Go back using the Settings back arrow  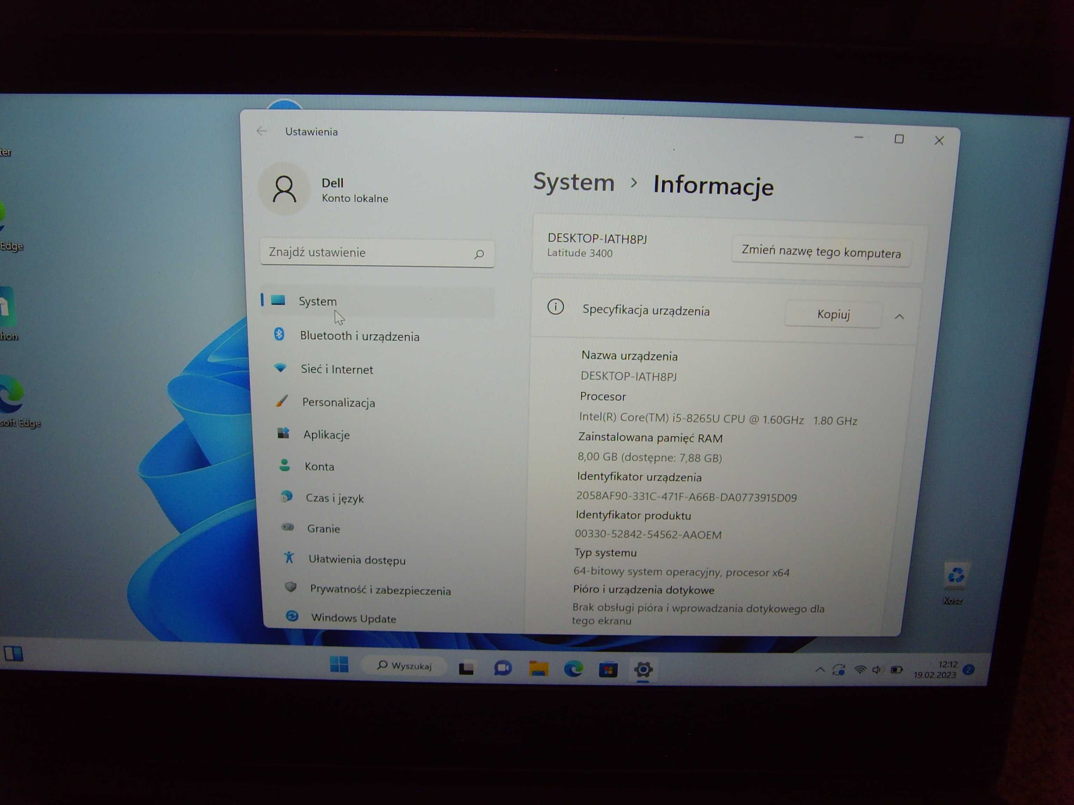point(262,131)
